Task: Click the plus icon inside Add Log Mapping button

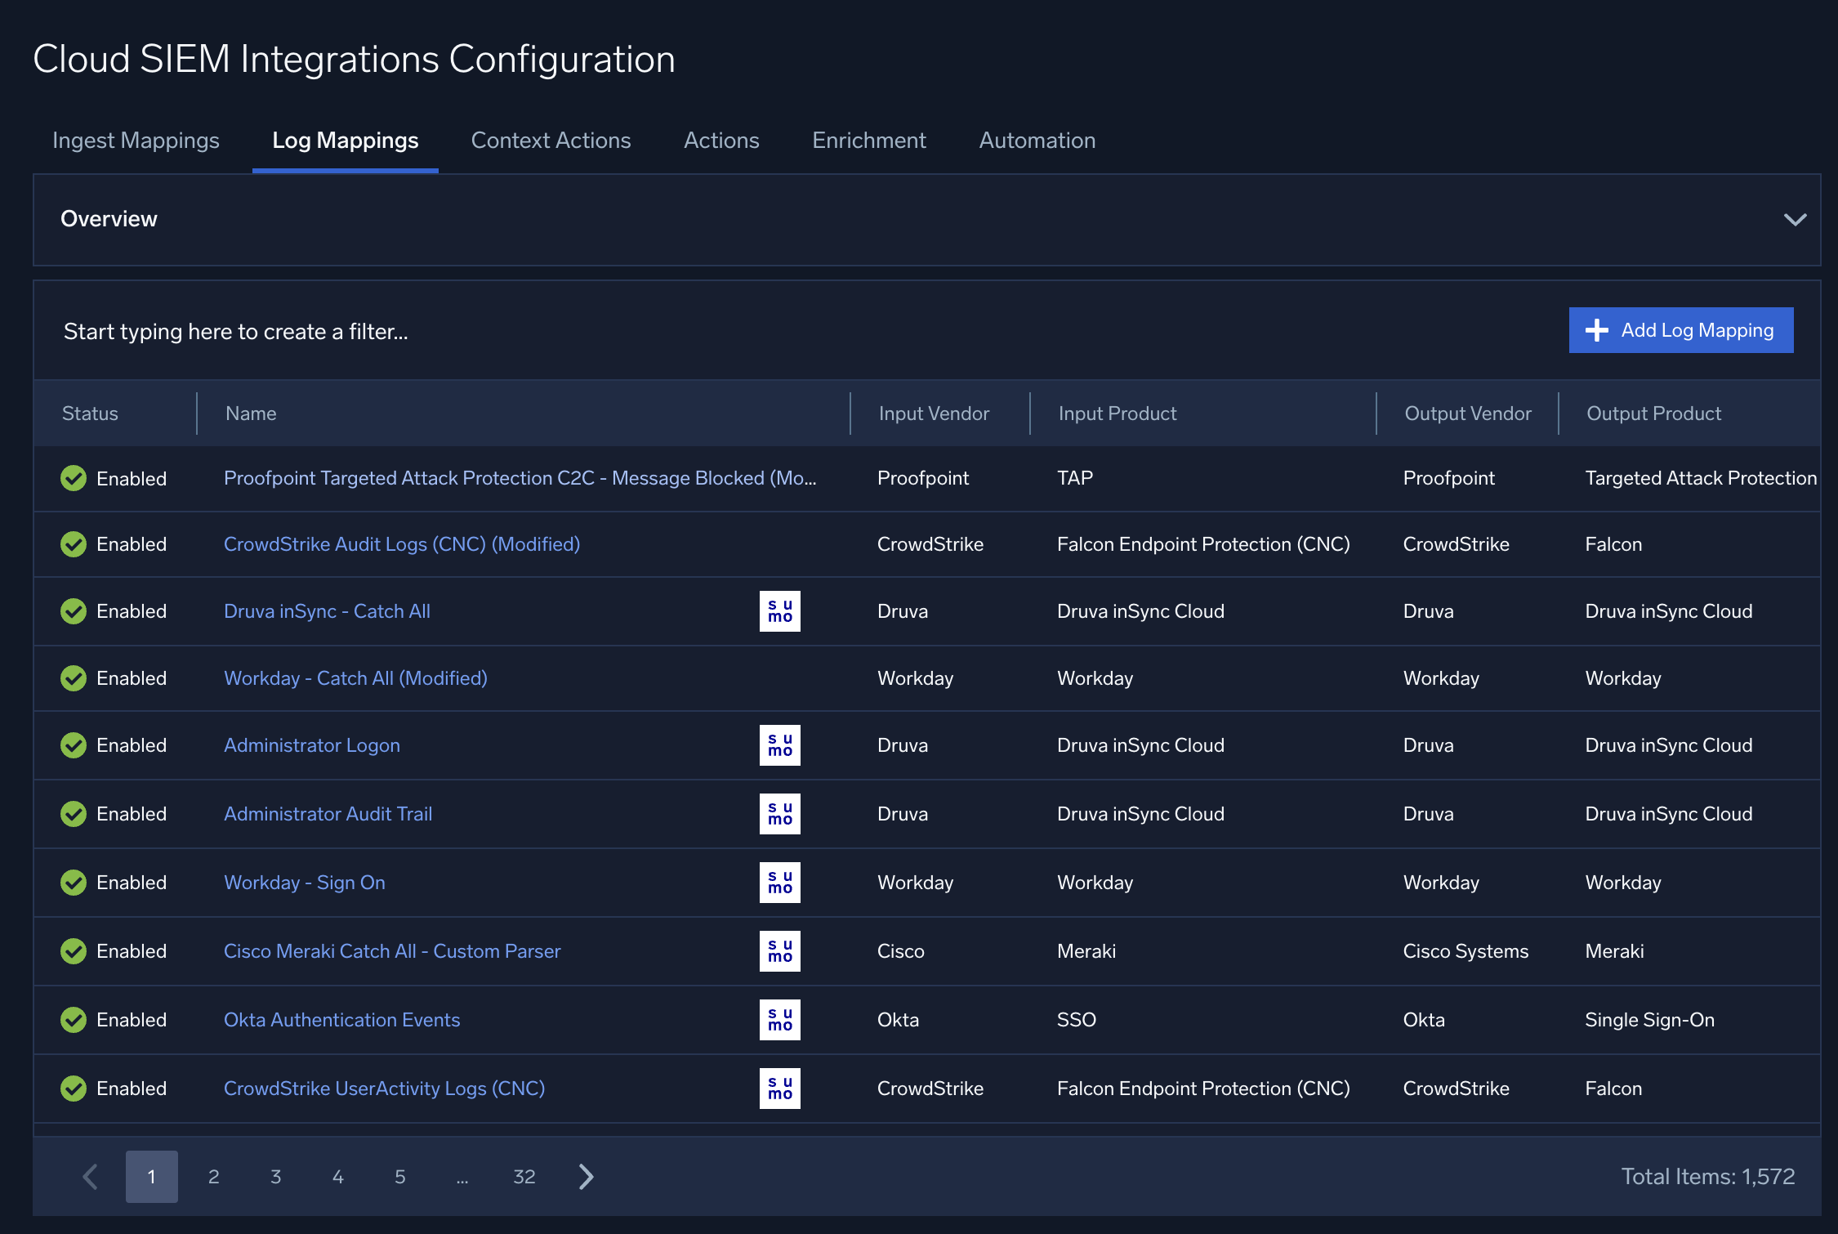Action: click(1596, 330)
